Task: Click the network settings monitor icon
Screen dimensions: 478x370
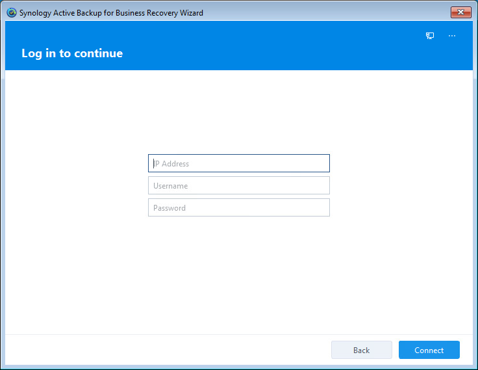Action: [x=430, y=36]
